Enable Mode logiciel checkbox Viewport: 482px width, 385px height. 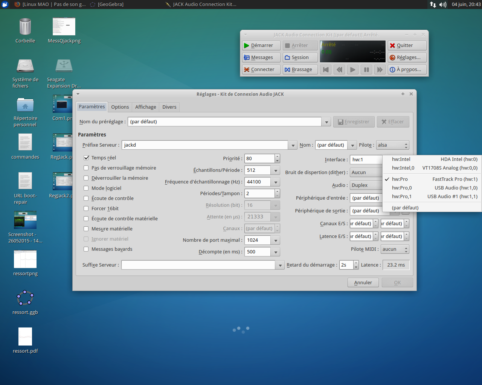(x=86, y=188)
